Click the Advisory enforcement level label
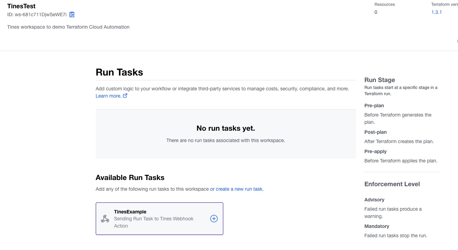 (374, 200)
